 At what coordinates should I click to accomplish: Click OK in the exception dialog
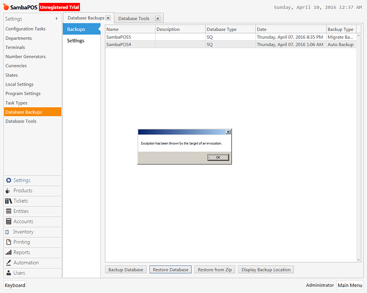[218, 158]
